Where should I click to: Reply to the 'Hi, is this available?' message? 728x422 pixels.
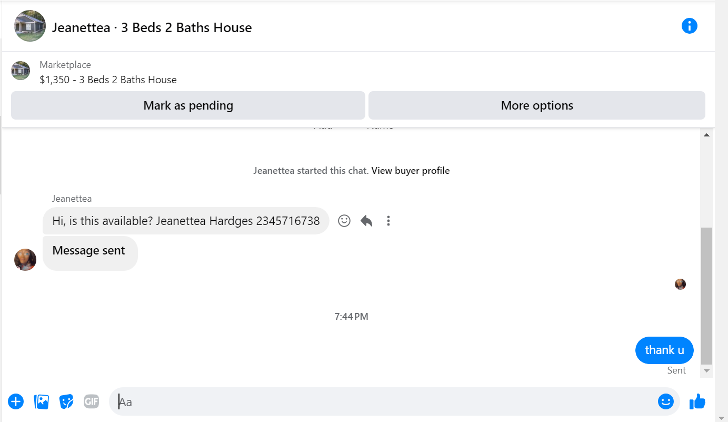coord(366,221)
